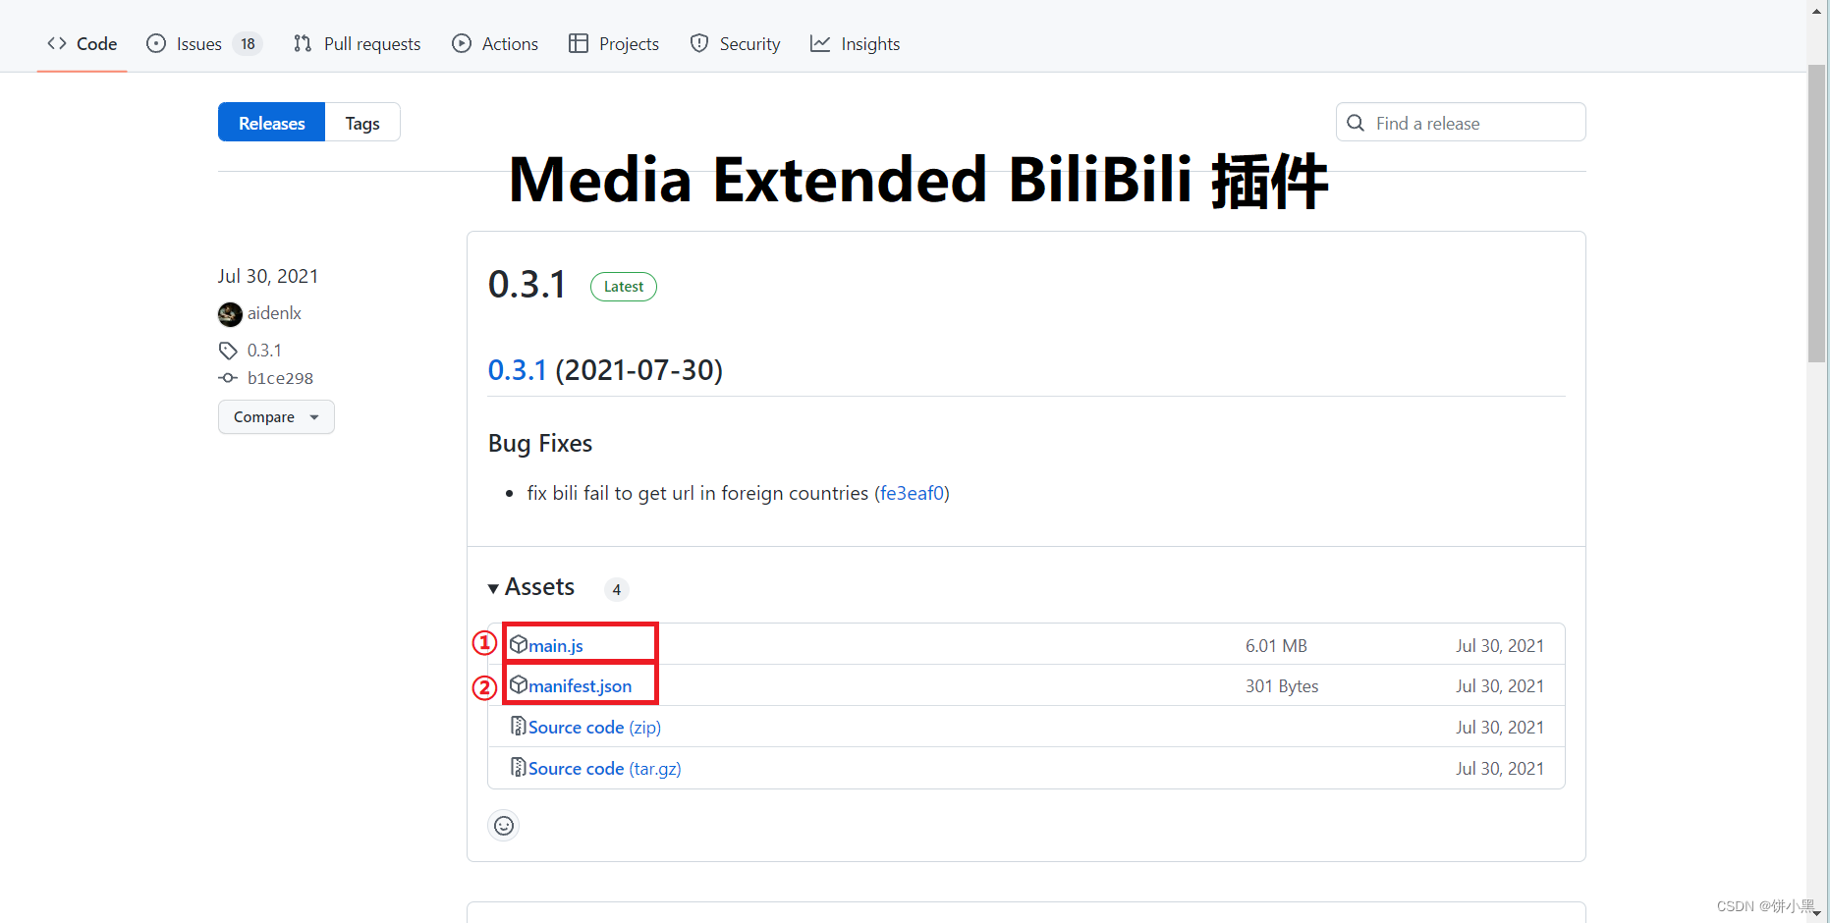This screenshot has height=923, width=1830.
Task: Open the Compare dropdown
Action: pyautogui.click(x=276, y=416)
